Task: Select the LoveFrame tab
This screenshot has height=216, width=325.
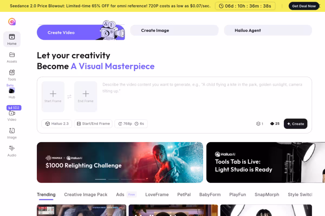Action: coord(157,194)
